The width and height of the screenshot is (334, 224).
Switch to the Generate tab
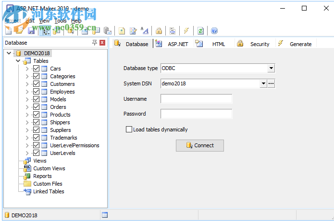coord(296,44)
